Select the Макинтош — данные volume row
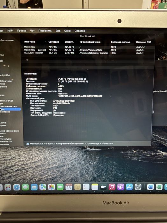The height and width of the screenshot is (223, 167). pyautogui.click(x=87, y=50)
